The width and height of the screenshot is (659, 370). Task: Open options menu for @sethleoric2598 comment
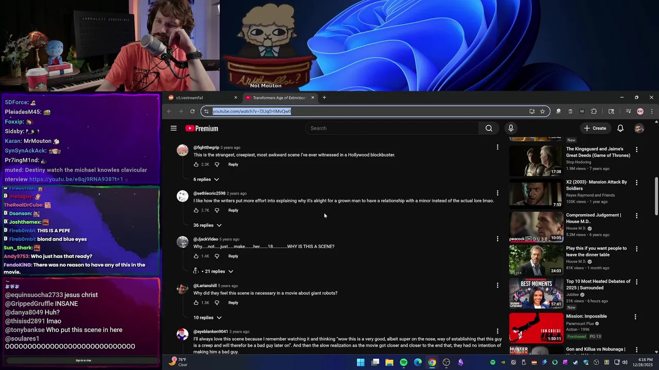497,193
